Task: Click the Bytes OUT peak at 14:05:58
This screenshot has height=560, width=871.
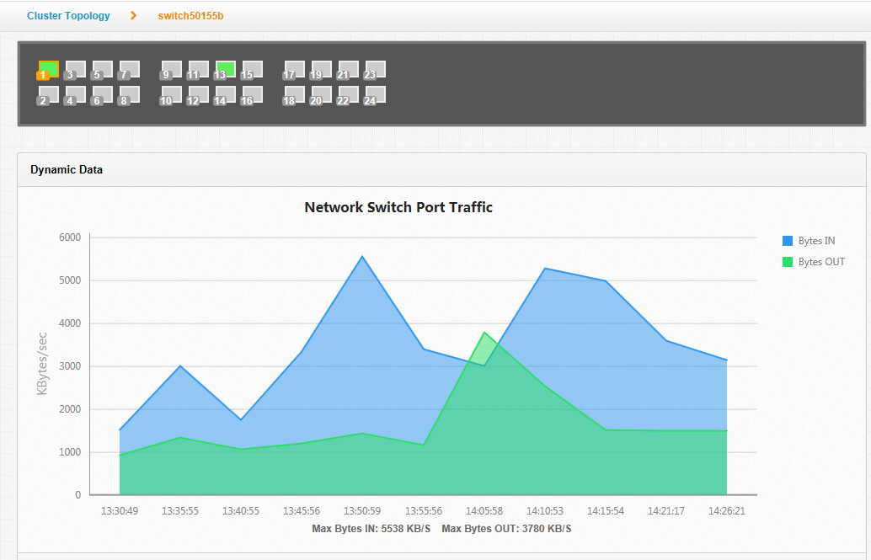Action: (x=484, y=333)
